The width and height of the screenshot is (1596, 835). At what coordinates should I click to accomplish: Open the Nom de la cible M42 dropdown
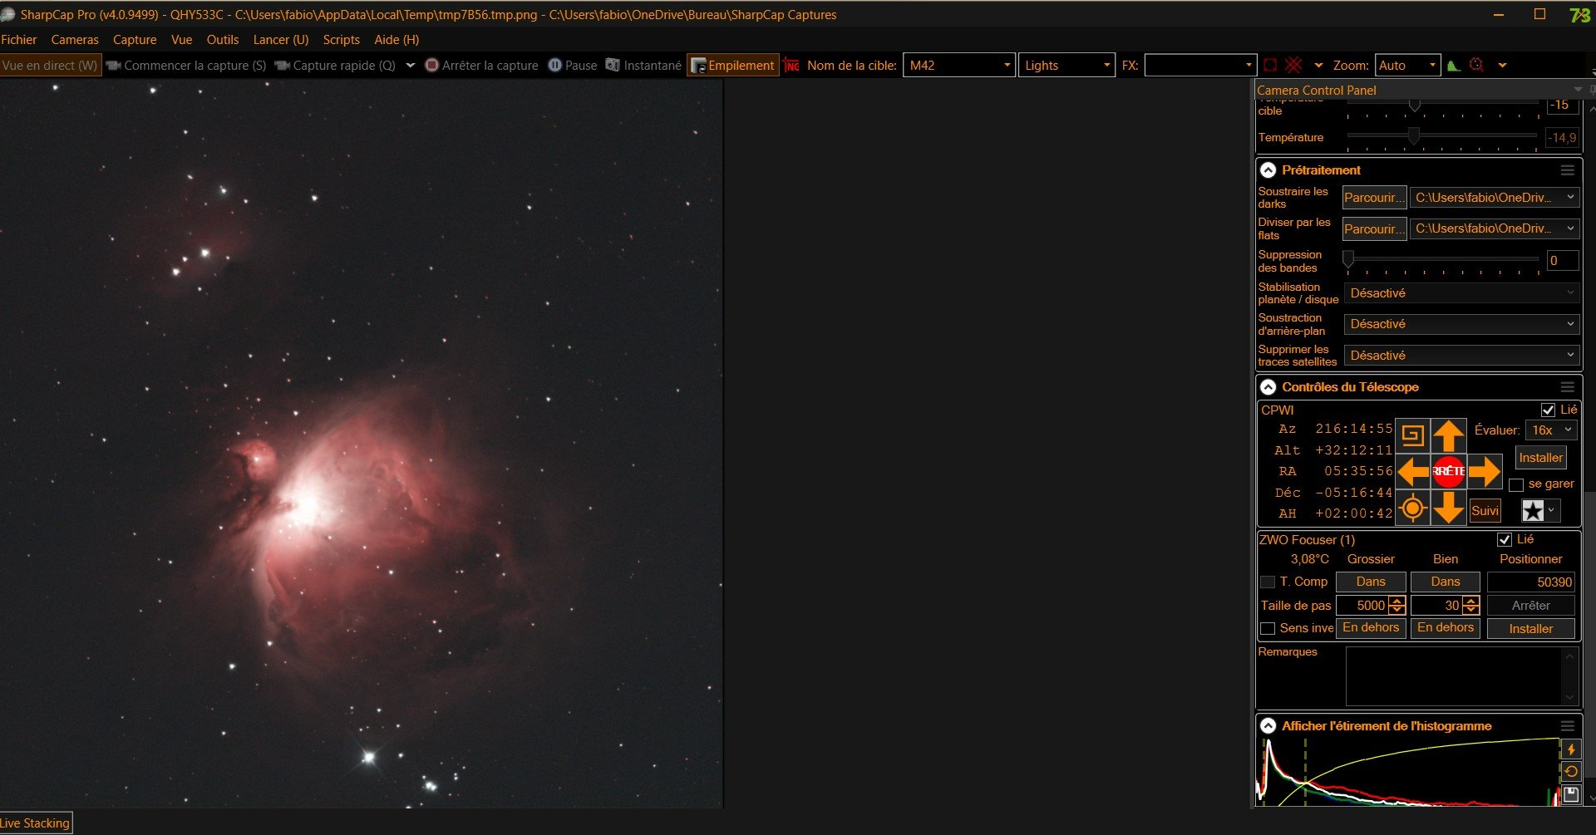(x=958, y=66)
